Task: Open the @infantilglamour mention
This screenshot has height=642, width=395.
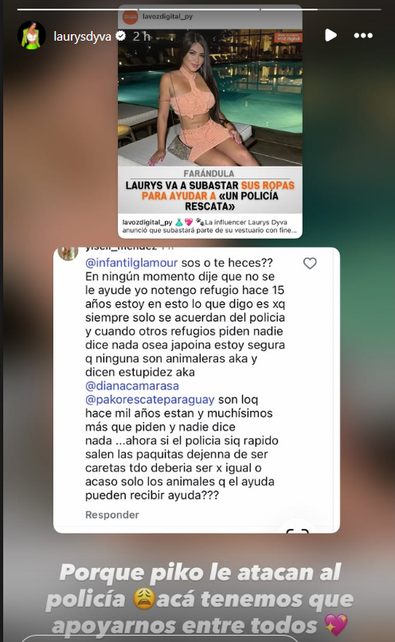Action: point(131,262)
